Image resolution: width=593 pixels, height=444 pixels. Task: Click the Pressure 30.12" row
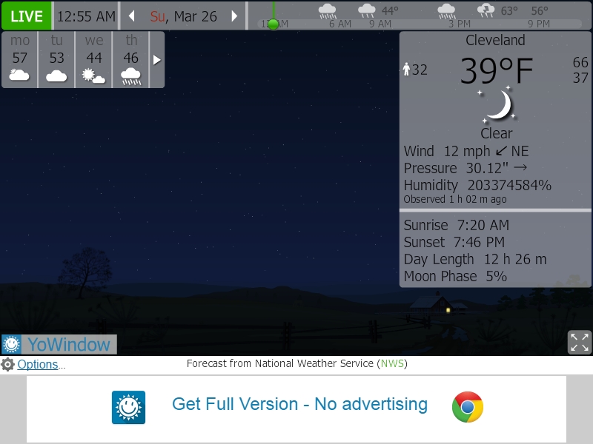pyautogui.click(x=466, y=168)
